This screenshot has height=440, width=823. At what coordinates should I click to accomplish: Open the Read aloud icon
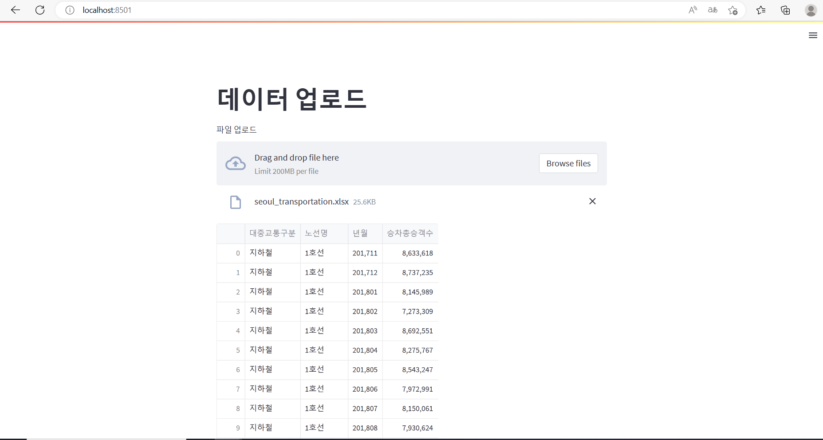click(x=693, y=10)
